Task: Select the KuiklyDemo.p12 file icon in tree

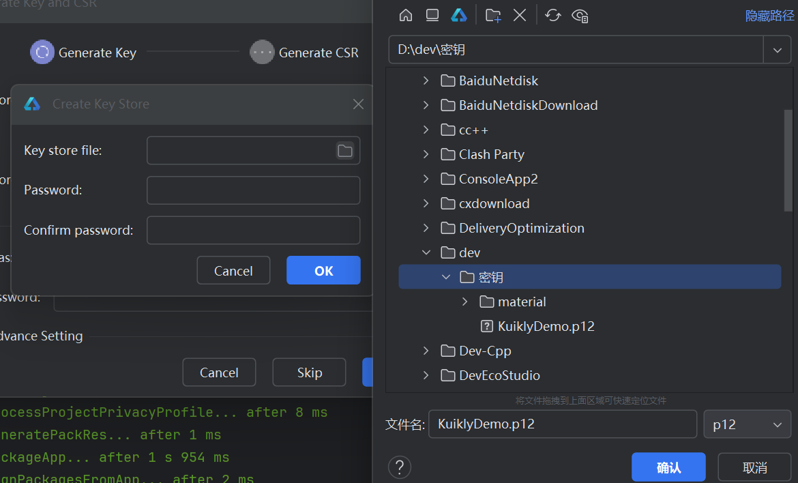Action: [x=486, y=326]
